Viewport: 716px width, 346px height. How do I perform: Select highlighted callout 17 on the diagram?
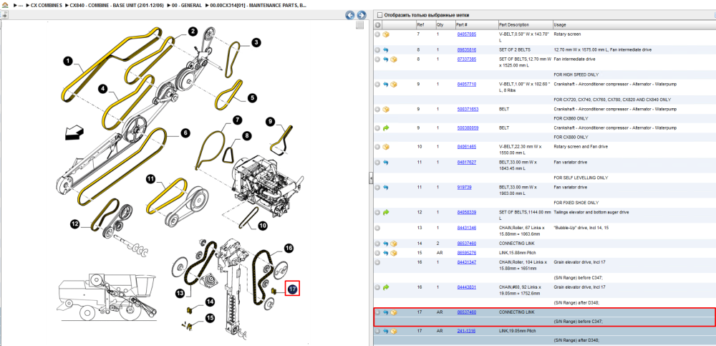pos(292,289)
